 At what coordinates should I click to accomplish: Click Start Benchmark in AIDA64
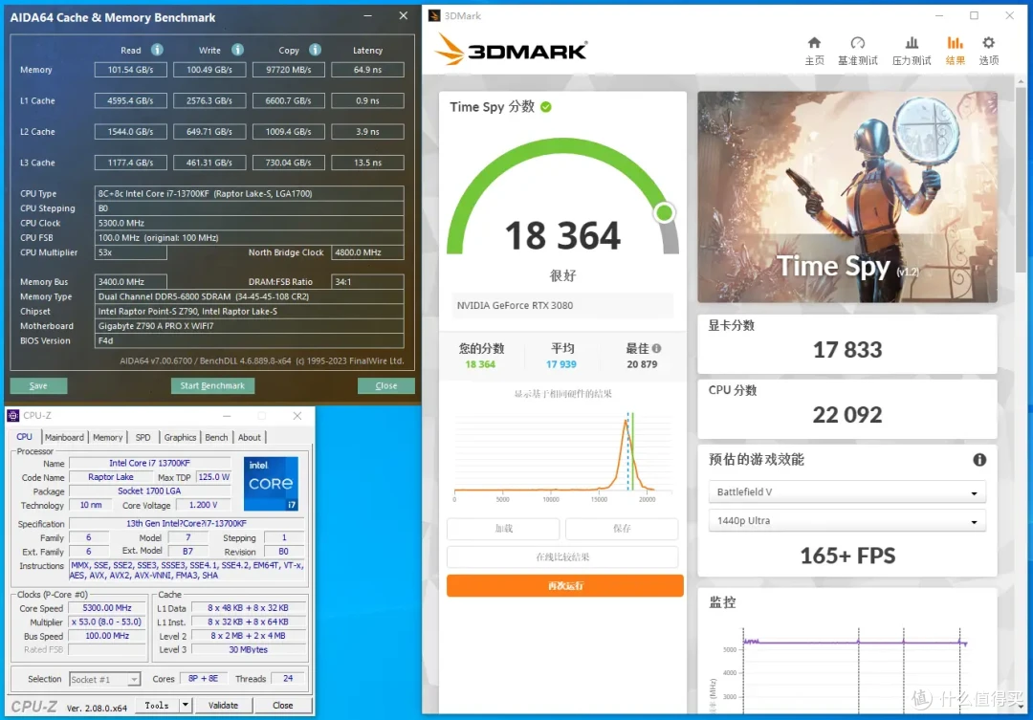click(212, 385)
